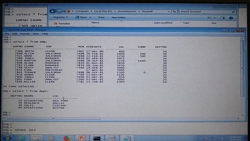
Task: Click SMITH in the ENAME column
Action: pyautogui.click(x=29, y=51)
